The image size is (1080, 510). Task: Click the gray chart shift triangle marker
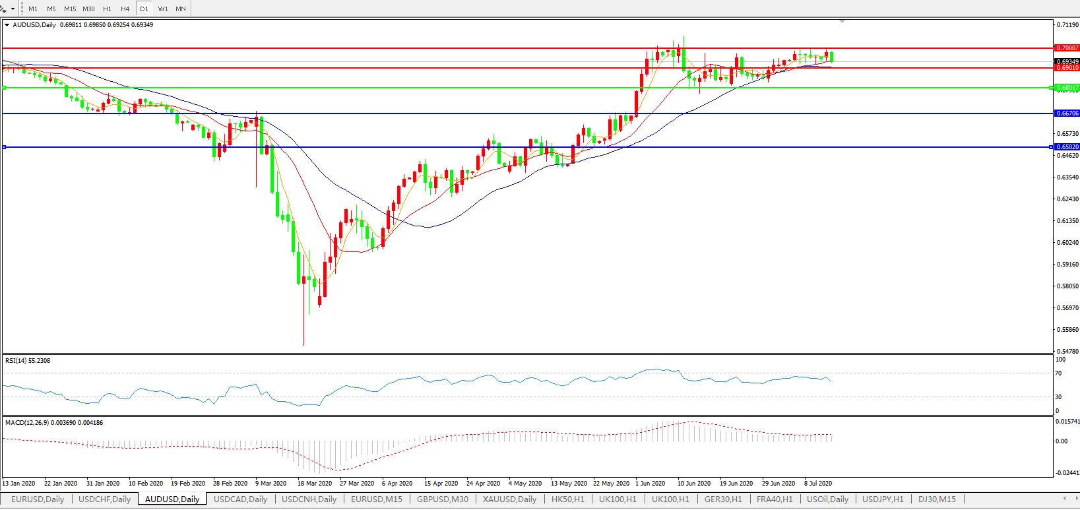[842, 22]
